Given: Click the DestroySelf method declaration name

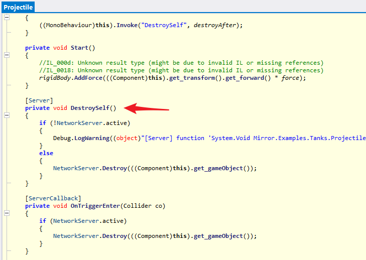Looking at the screenshot, I should click(x=90, y=108).
